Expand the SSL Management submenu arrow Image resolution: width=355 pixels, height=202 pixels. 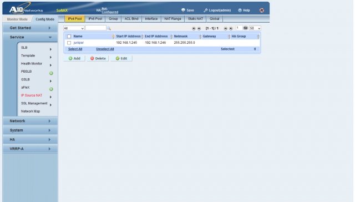coord(50,105)
